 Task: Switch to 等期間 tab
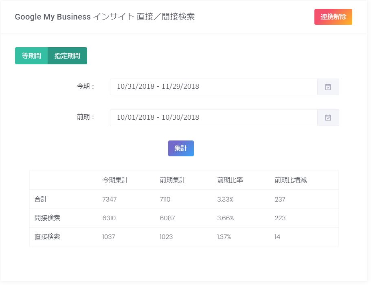click(x=31, y=56)
